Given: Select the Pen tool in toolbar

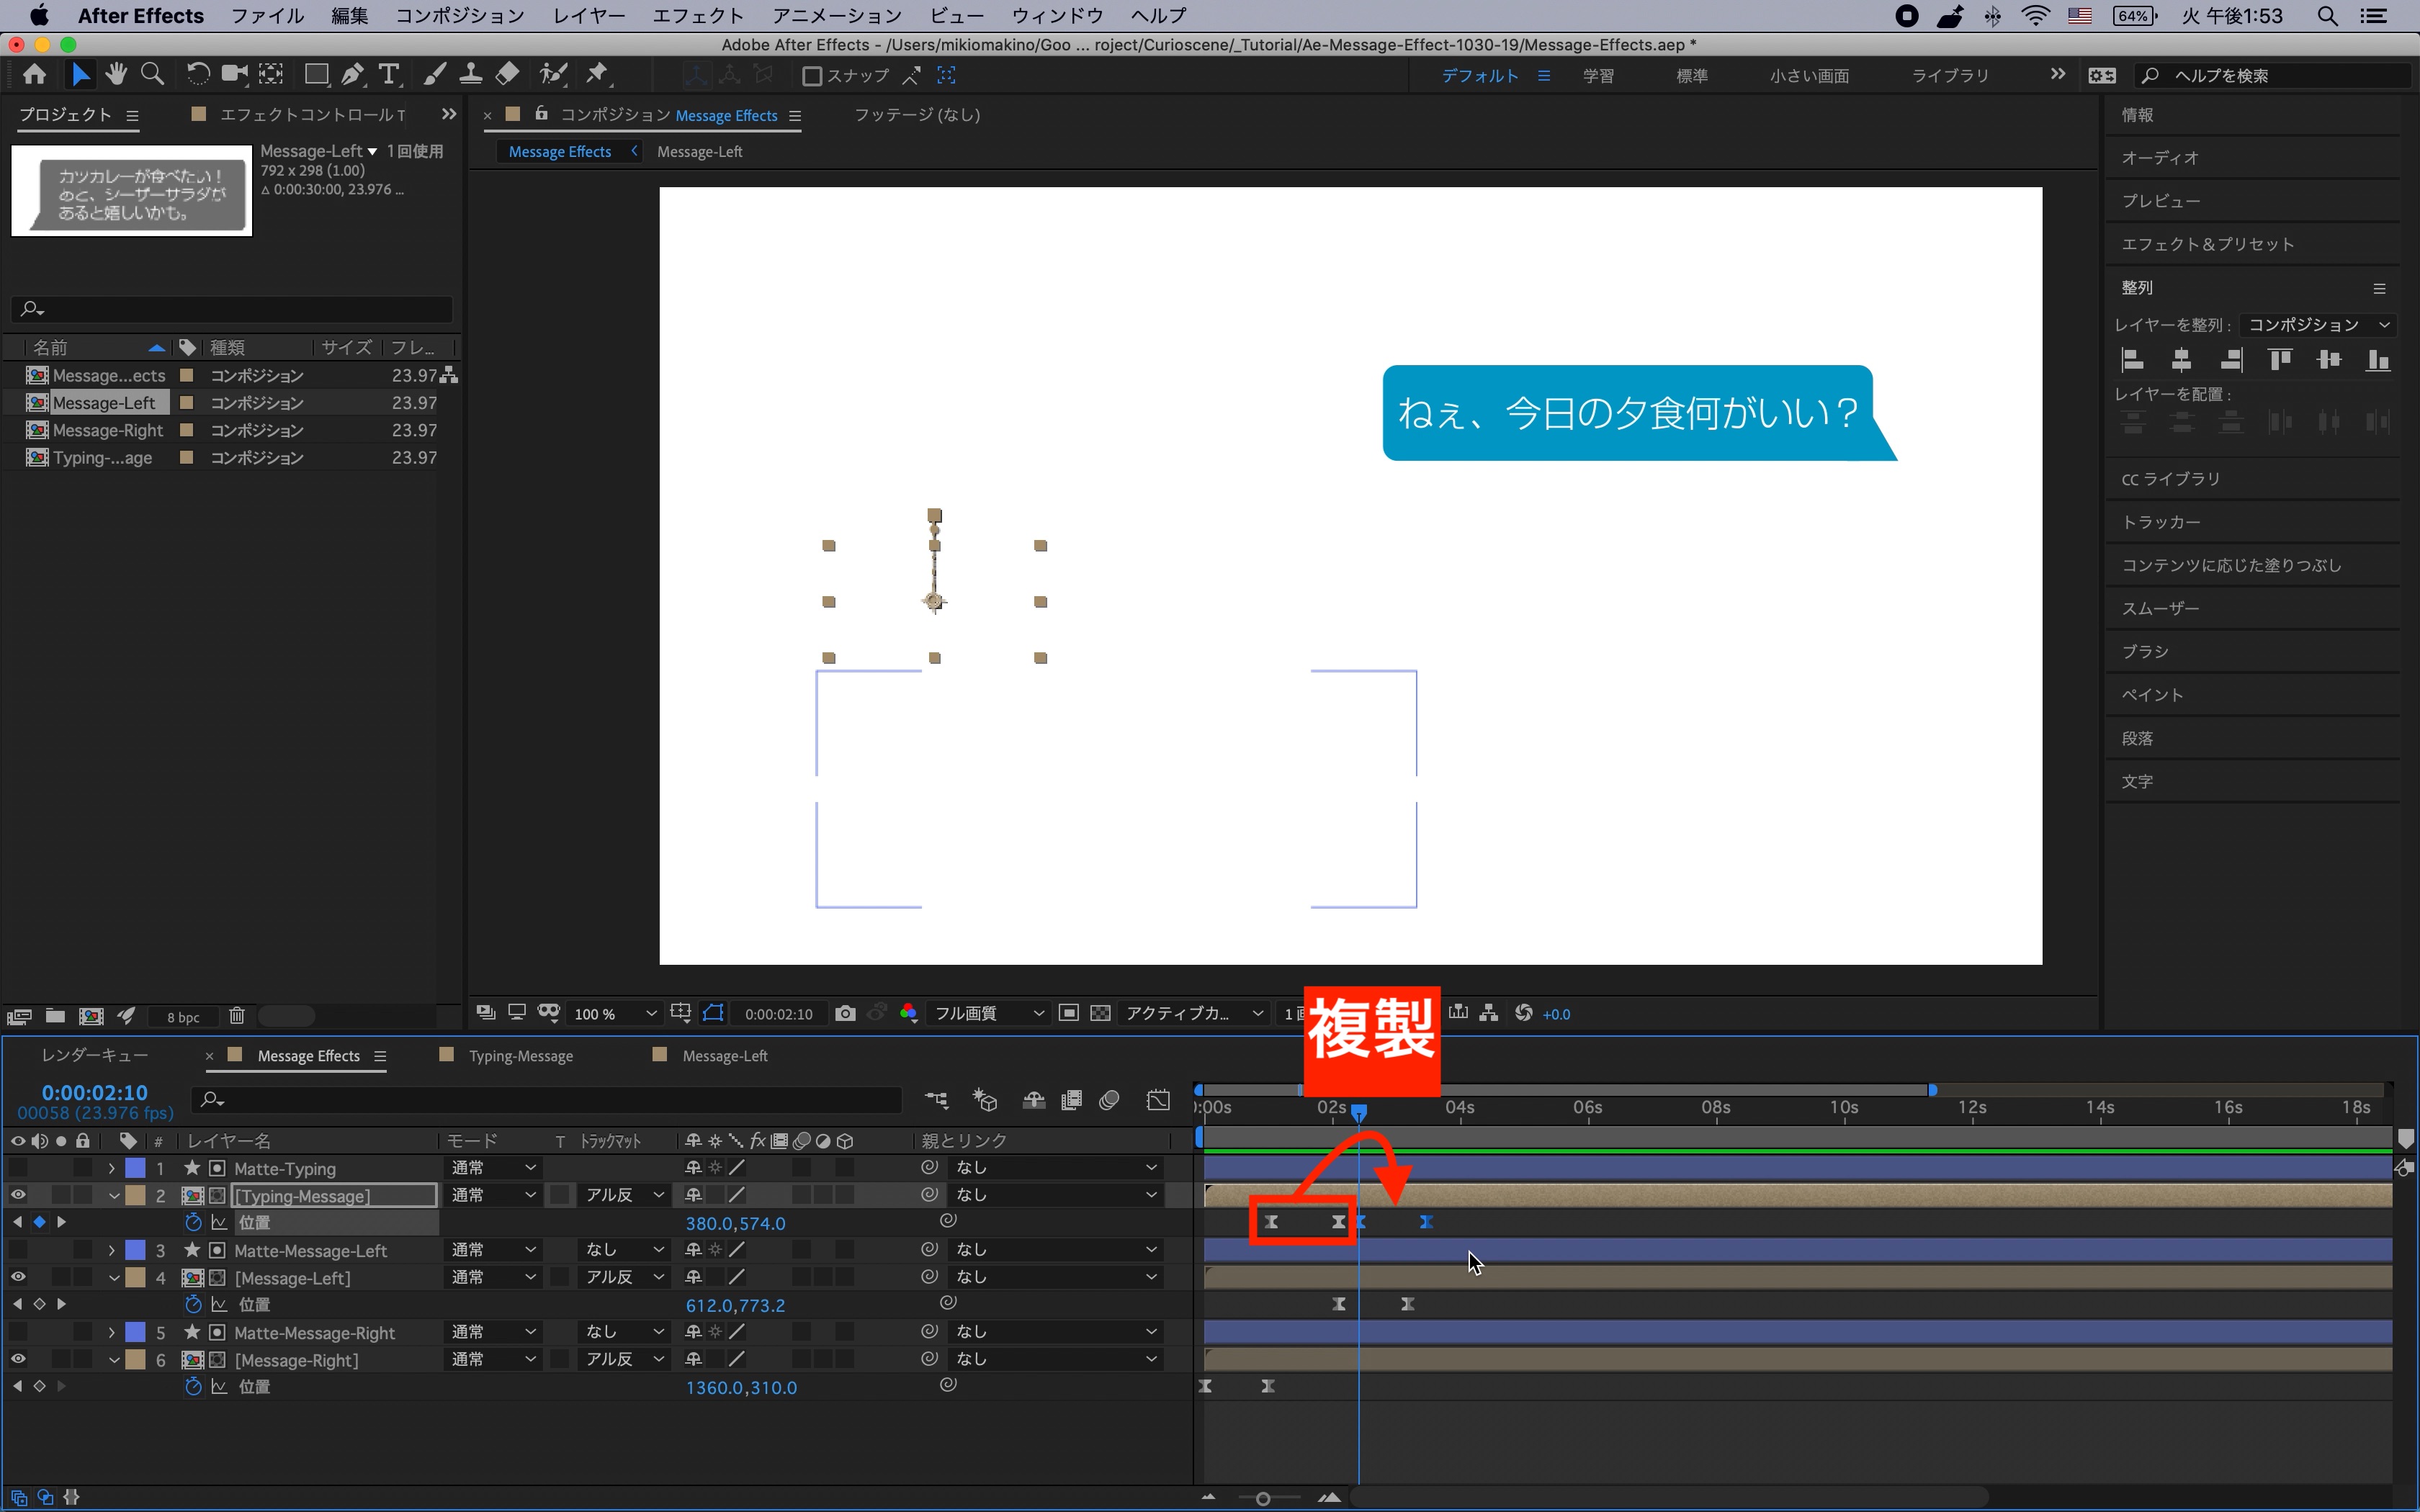Looking at the screenshot, I should [352, 75].
